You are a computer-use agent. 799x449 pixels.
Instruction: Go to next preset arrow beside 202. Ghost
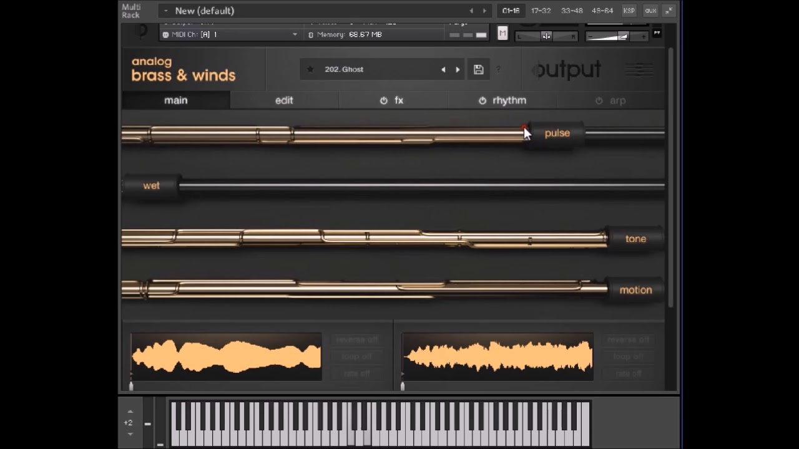coord(458,69)
